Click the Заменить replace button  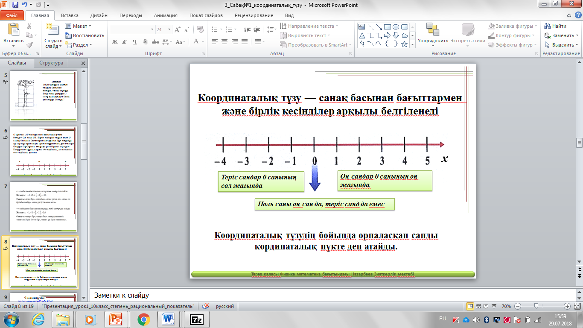point(562,35)
